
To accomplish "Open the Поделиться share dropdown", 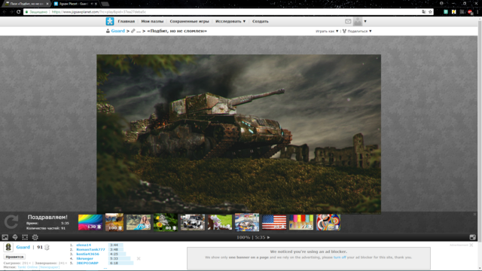I will point(357,31).
